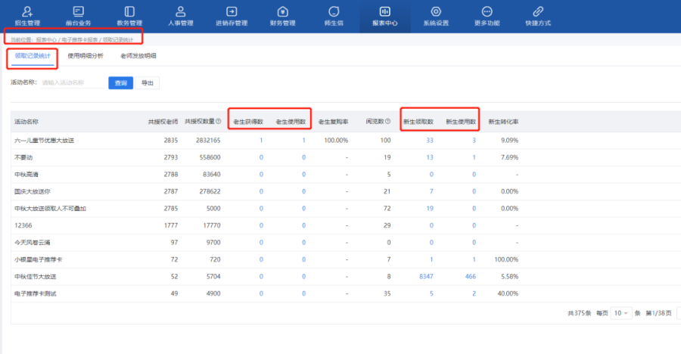Click help icon next to 阅览数 header
Image resolution: width=681 pixels, height=354 pixels.
tap(388, 121)
